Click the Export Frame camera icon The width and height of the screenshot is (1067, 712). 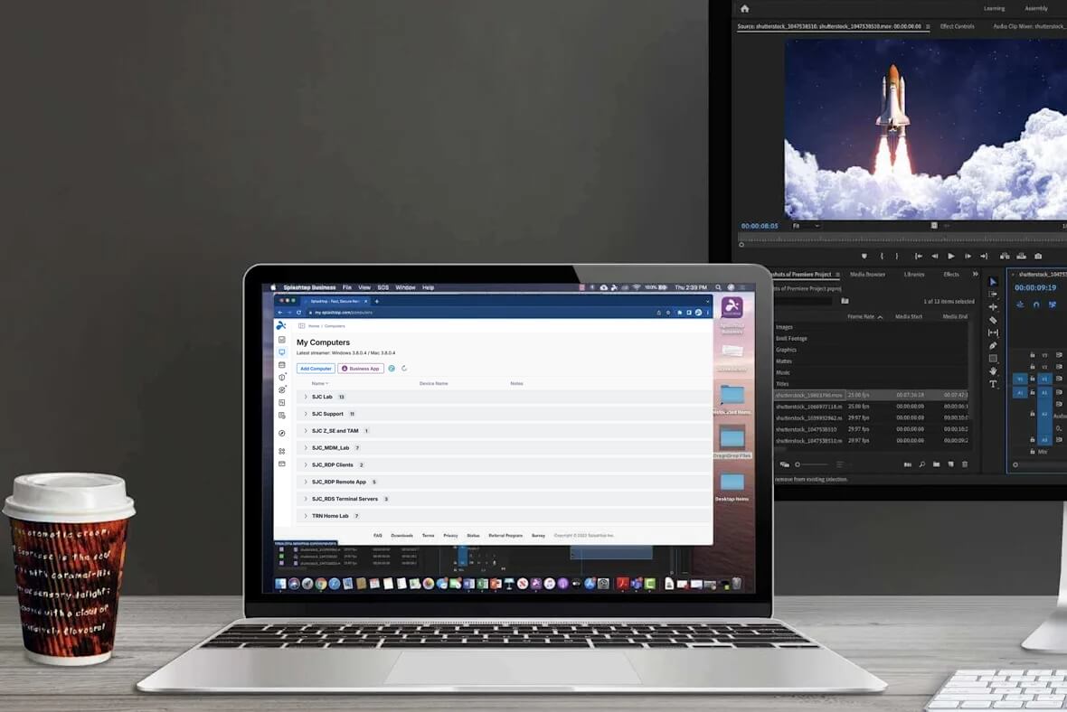coord(1038,257)
